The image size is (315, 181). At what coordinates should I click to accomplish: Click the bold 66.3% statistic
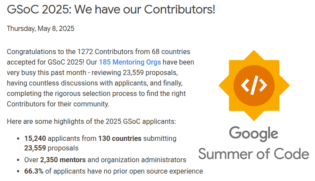[34, 171]
